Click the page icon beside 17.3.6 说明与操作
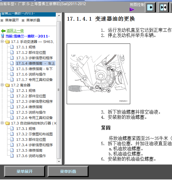The image size is (172, 180). pyautogui.click(x=12, y=156)
